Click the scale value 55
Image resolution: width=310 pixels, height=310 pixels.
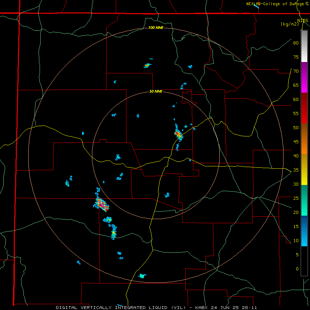pos(296,113)
